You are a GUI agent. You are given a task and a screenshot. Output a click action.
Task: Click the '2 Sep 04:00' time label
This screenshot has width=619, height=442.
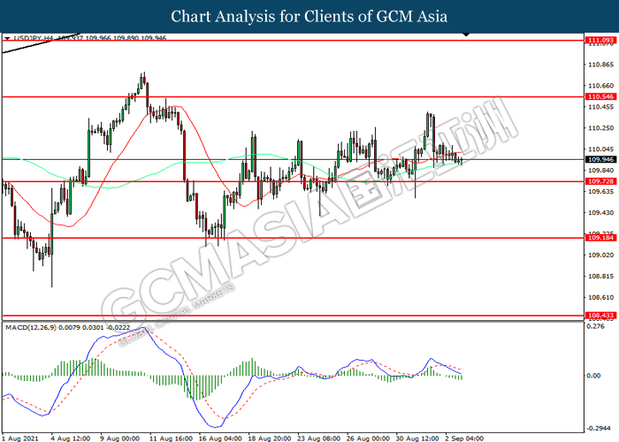click(464, 438)
